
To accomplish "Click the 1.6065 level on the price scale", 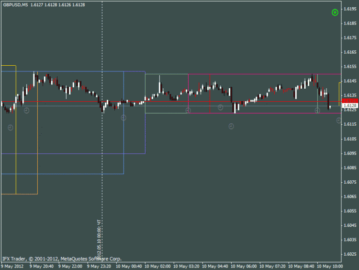I will click(349, 196).
